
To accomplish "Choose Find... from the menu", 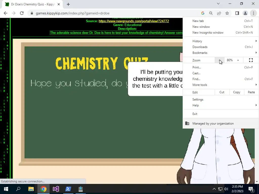I will click(x=221, y=79).
